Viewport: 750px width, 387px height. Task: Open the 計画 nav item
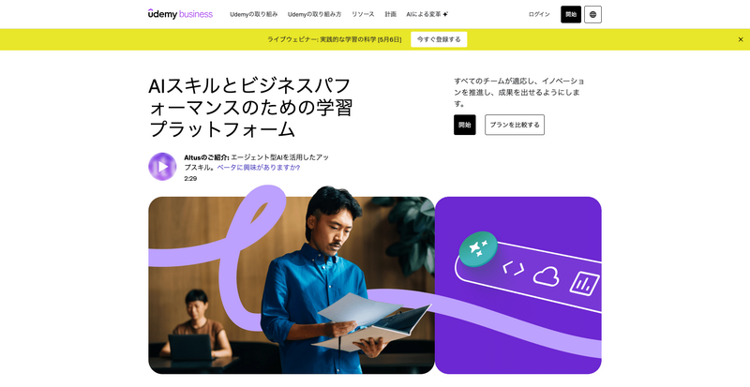click(x=390, y=14)
